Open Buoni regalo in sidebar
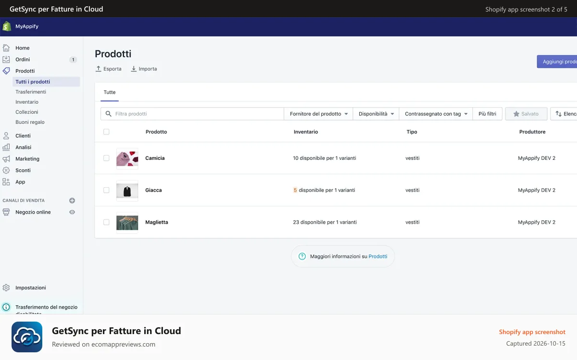The width and height of the screenshot is (577, 360). (30, 122)
